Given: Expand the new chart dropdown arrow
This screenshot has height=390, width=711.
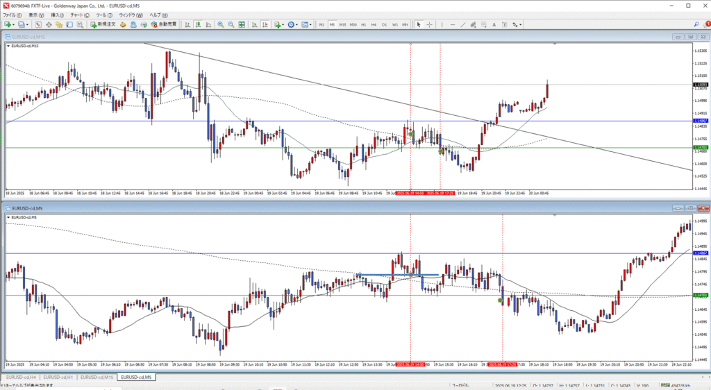Looking at the screenshot, I should (x=13, y=24).
